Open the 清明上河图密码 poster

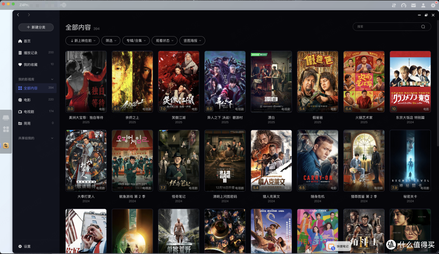pyautogui.click(x=225, y=161)
